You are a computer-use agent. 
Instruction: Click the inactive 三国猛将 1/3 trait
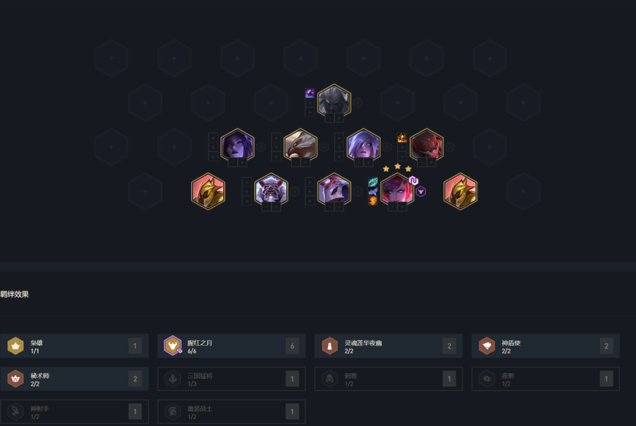(x=232, y=378)
